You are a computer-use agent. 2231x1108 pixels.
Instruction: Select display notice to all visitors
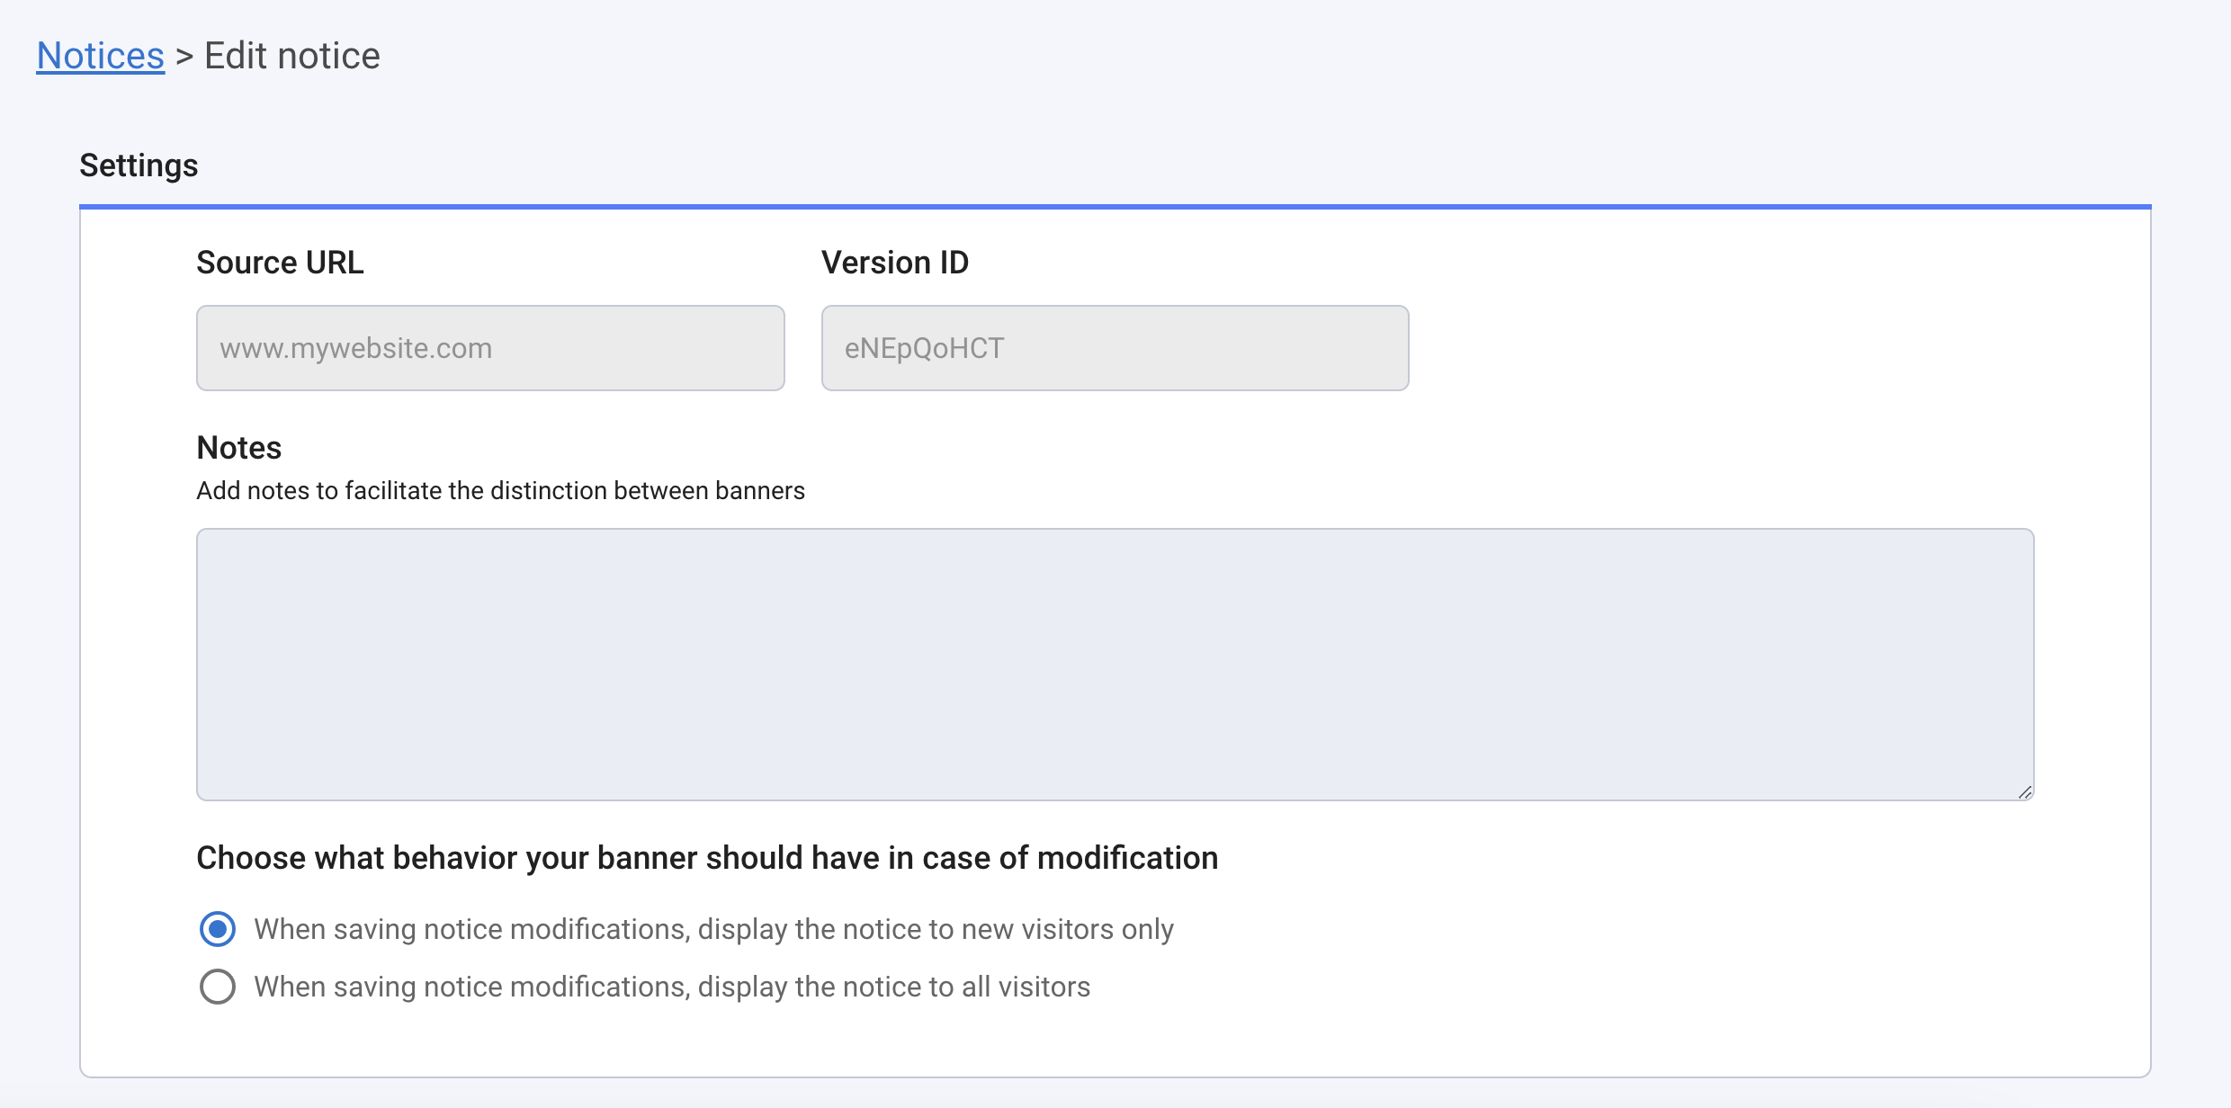(217, 987)
